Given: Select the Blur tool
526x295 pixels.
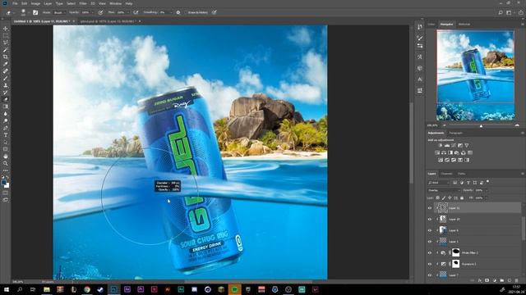Looking at the screenshot, I should [x=6, y=114].
